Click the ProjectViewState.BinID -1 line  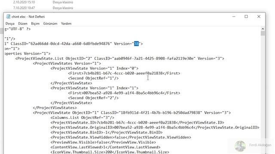[x=107, y=132]
